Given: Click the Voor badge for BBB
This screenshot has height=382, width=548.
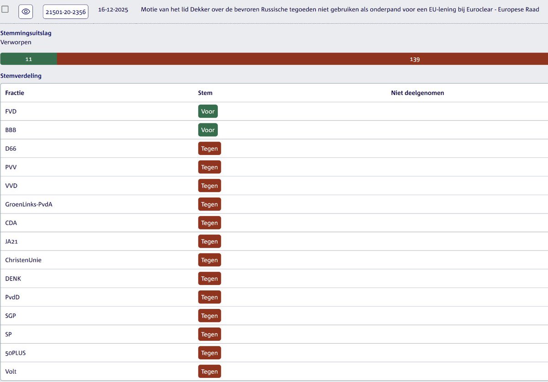Looking at the screenshot, I should click(208, 130).
